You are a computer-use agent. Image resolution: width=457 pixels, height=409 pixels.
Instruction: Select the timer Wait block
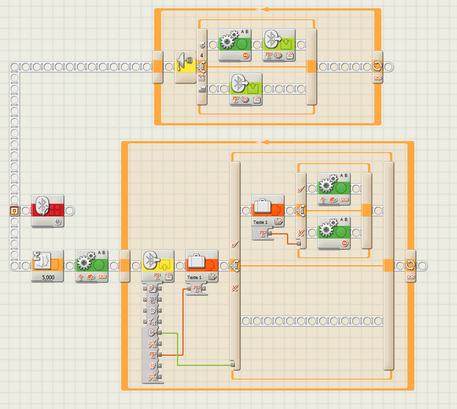(x=48, y=262)
